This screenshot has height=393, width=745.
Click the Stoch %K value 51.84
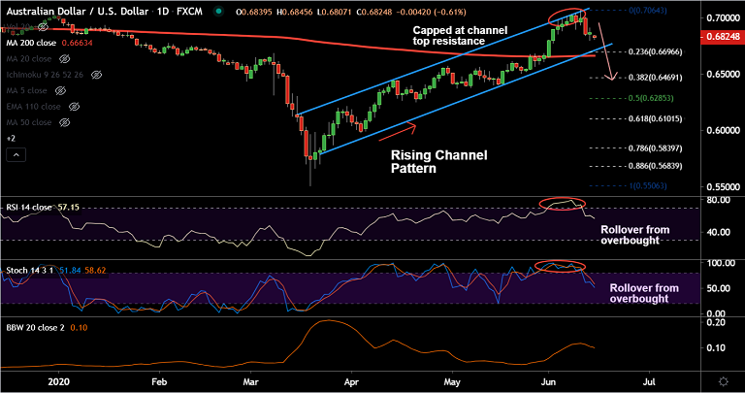(x=70, y=271)
